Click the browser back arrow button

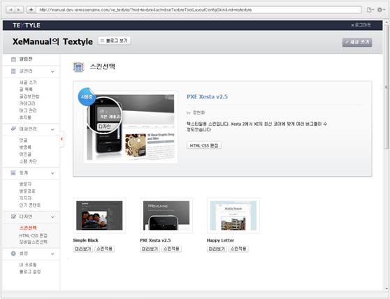[x=10, y=10]
